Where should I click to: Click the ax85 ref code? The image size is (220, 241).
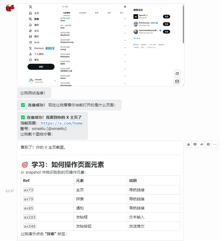click(x=29, y=208)
